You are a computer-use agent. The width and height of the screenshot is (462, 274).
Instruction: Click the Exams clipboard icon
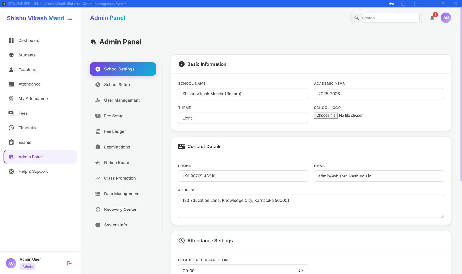[x=11, y=142]
